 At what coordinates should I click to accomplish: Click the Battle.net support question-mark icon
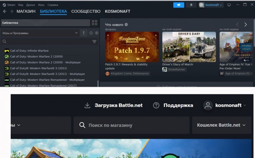[x=156, y=105]
